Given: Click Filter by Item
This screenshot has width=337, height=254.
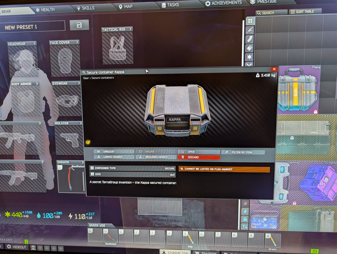Looking at the screenshot, I should (x=243, y=152).
